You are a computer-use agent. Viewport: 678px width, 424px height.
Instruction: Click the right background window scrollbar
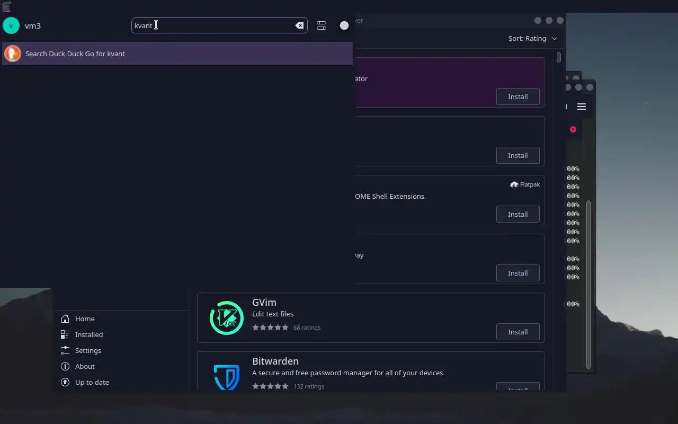tap(588, 285)
